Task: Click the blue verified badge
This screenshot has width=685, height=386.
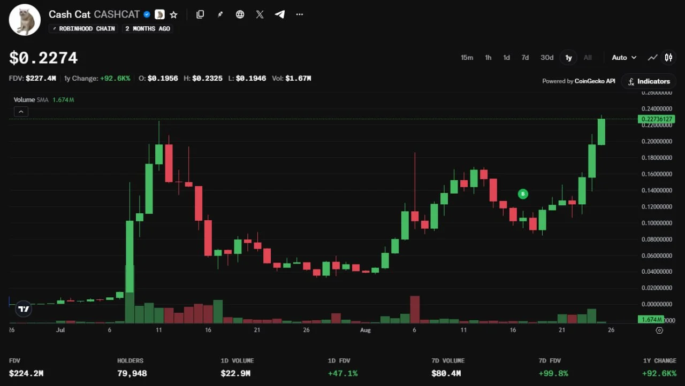Action: pyautogui.click(x=147, y=14)
